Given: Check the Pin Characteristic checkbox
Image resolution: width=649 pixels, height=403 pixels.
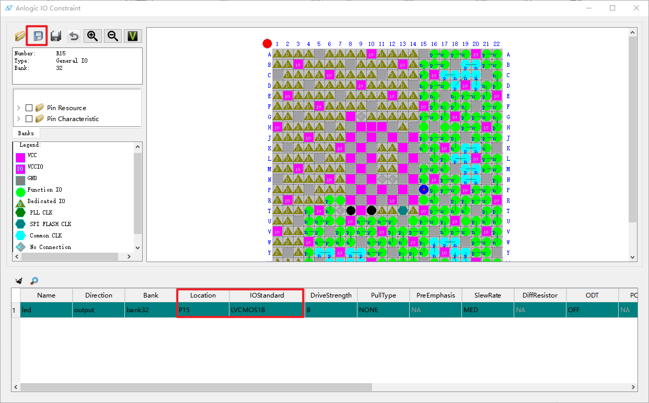Looking at the screenshot, I should pos(29,118).
